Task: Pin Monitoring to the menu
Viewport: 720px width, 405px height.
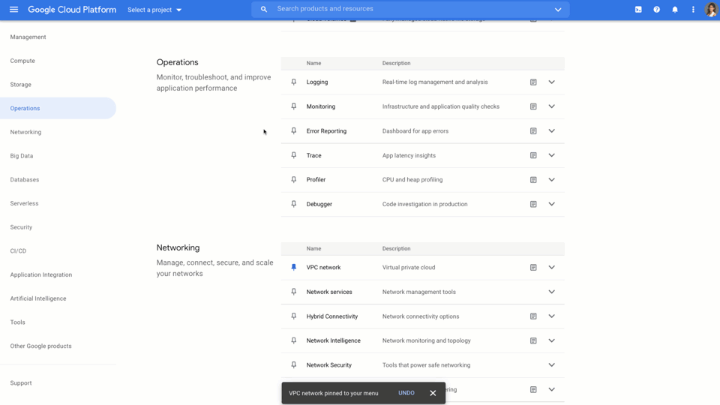Action: [294, 106]
